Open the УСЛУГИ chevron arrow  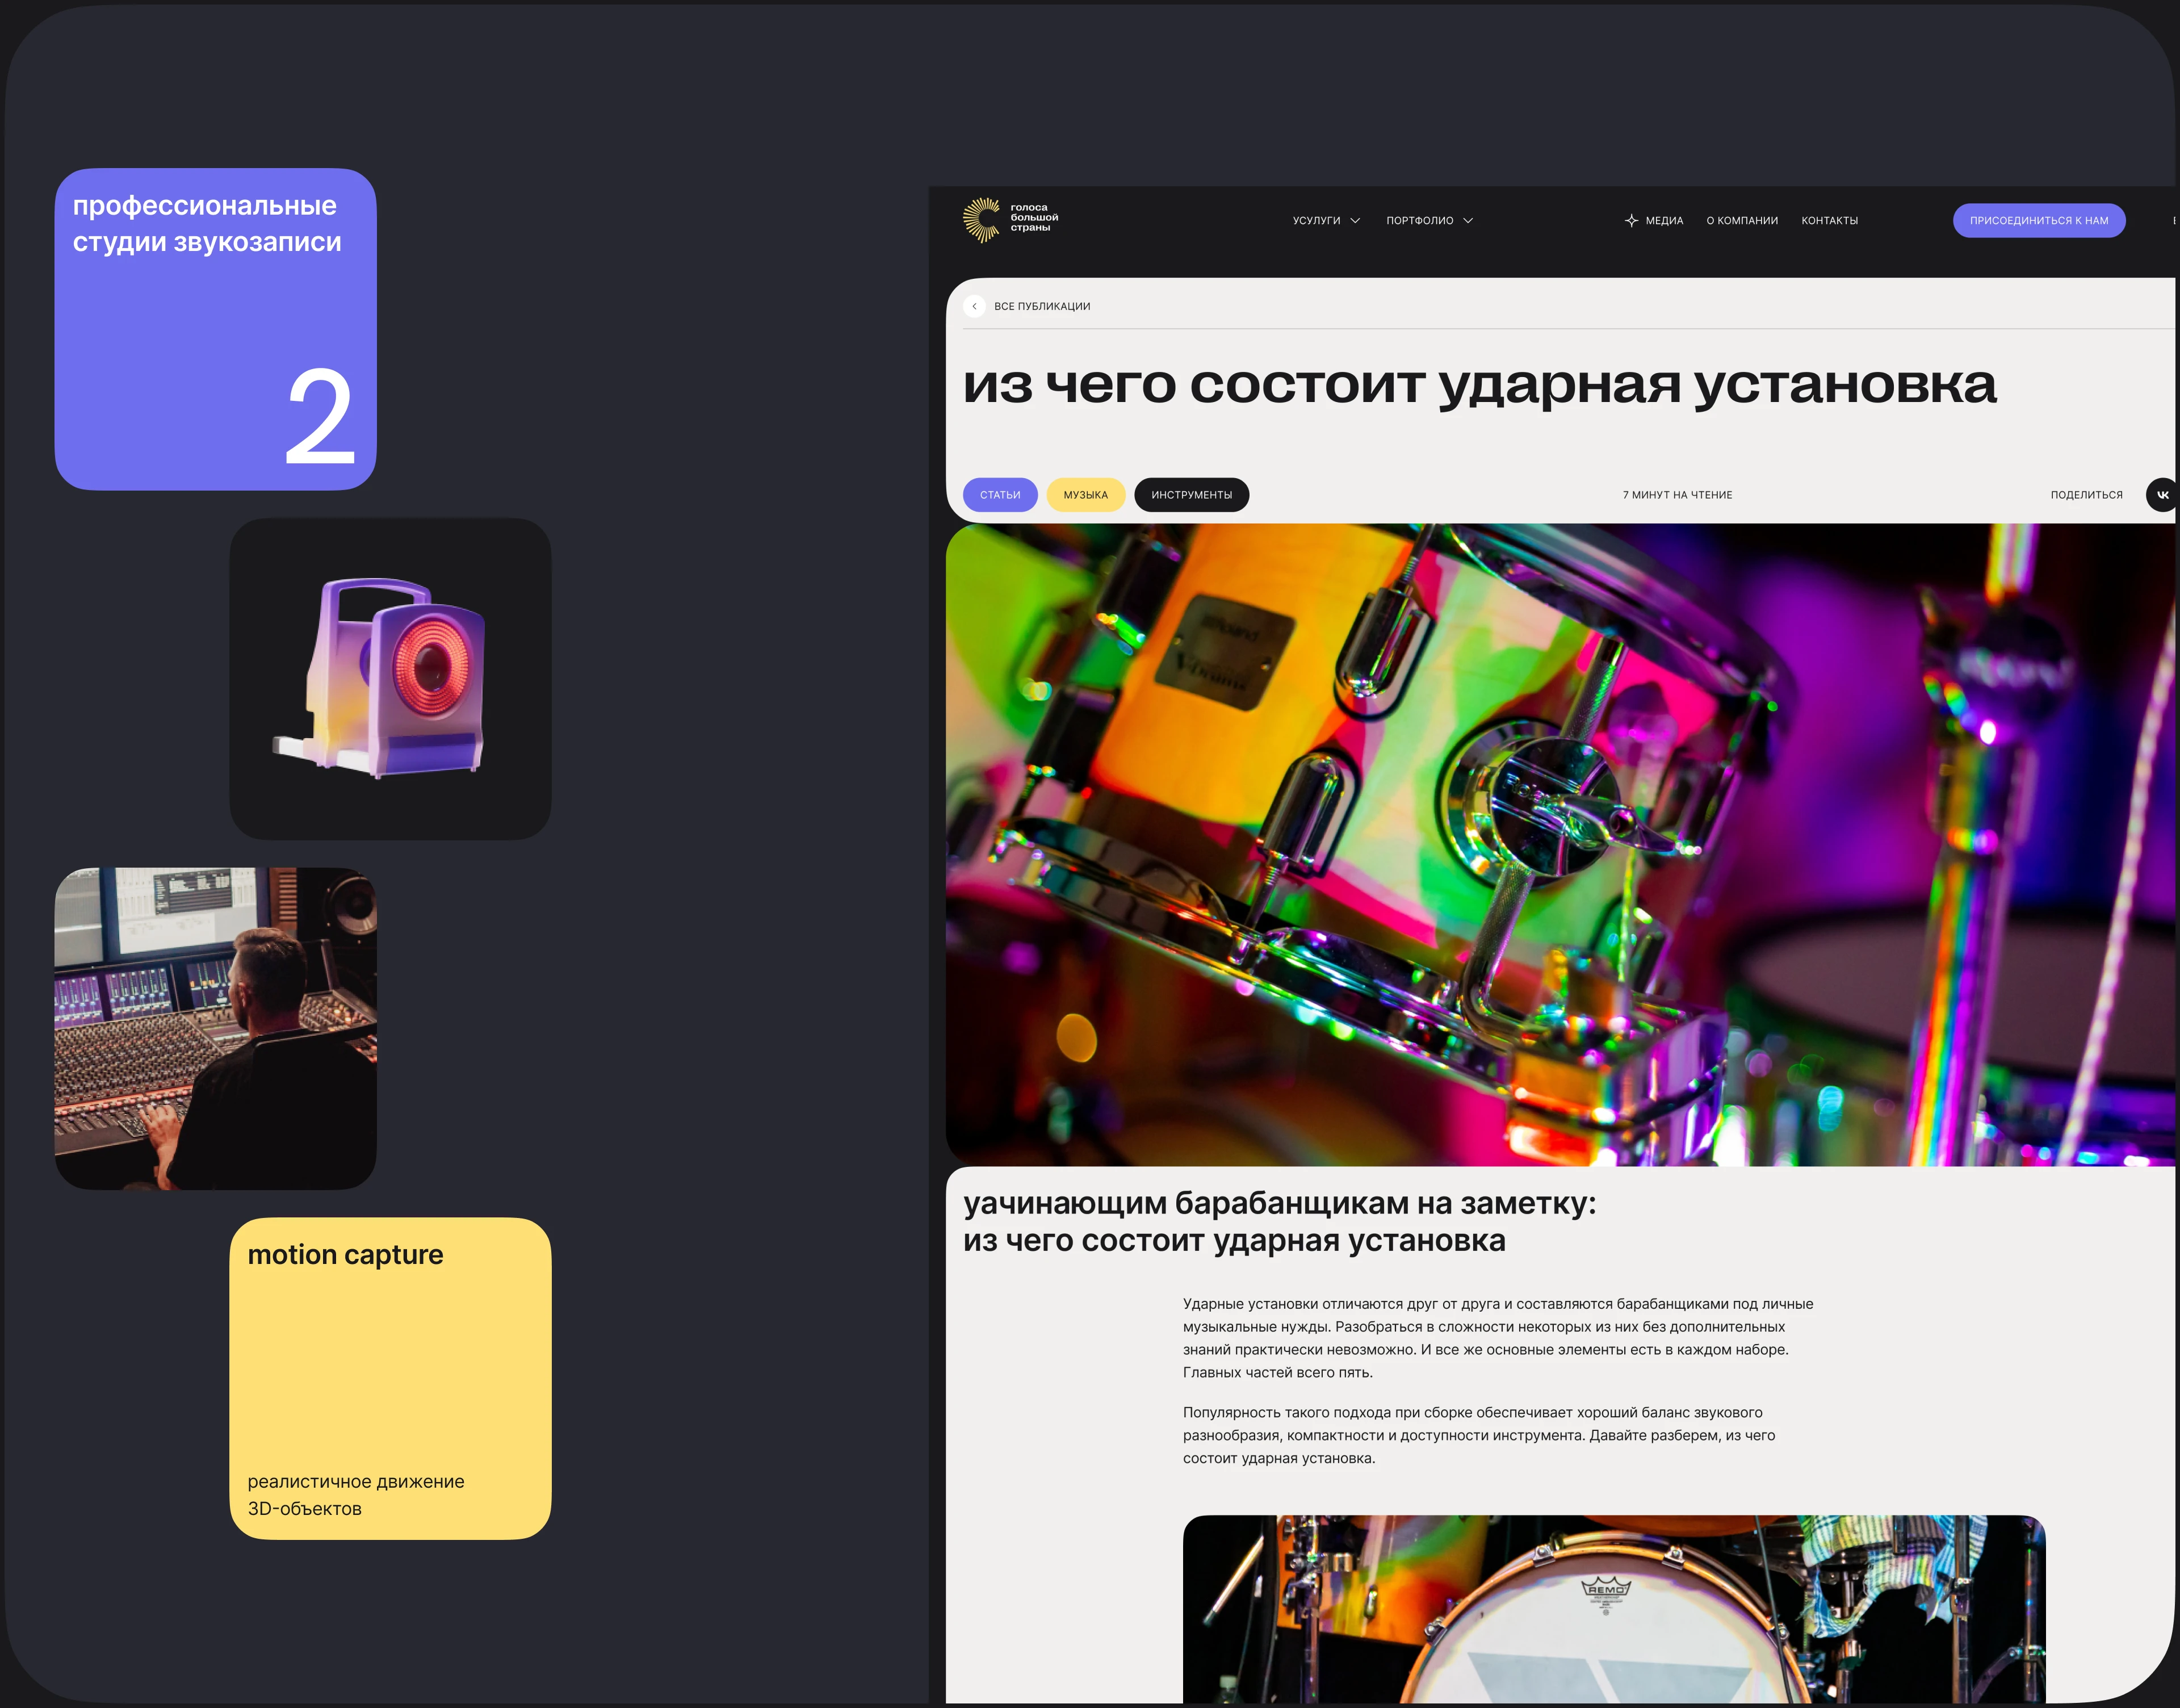pos(1355,220)
